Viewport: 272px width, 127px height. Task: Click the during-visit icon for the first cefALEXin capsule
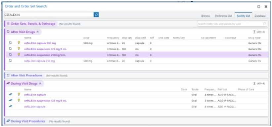(11, 94)
